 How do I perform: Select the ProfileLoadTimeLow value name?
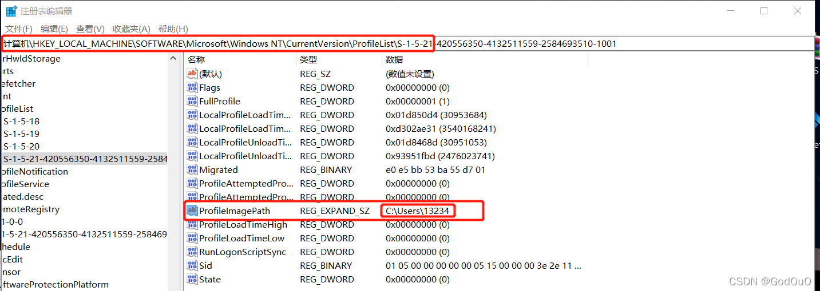point(241,238)
